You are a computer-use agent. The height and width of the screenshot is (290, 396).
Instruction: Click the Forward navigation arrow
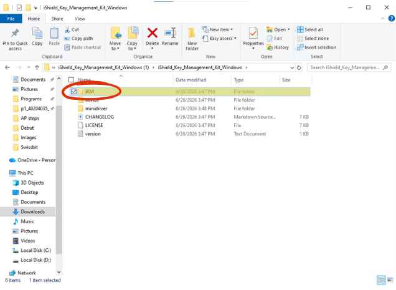point(19,67)
